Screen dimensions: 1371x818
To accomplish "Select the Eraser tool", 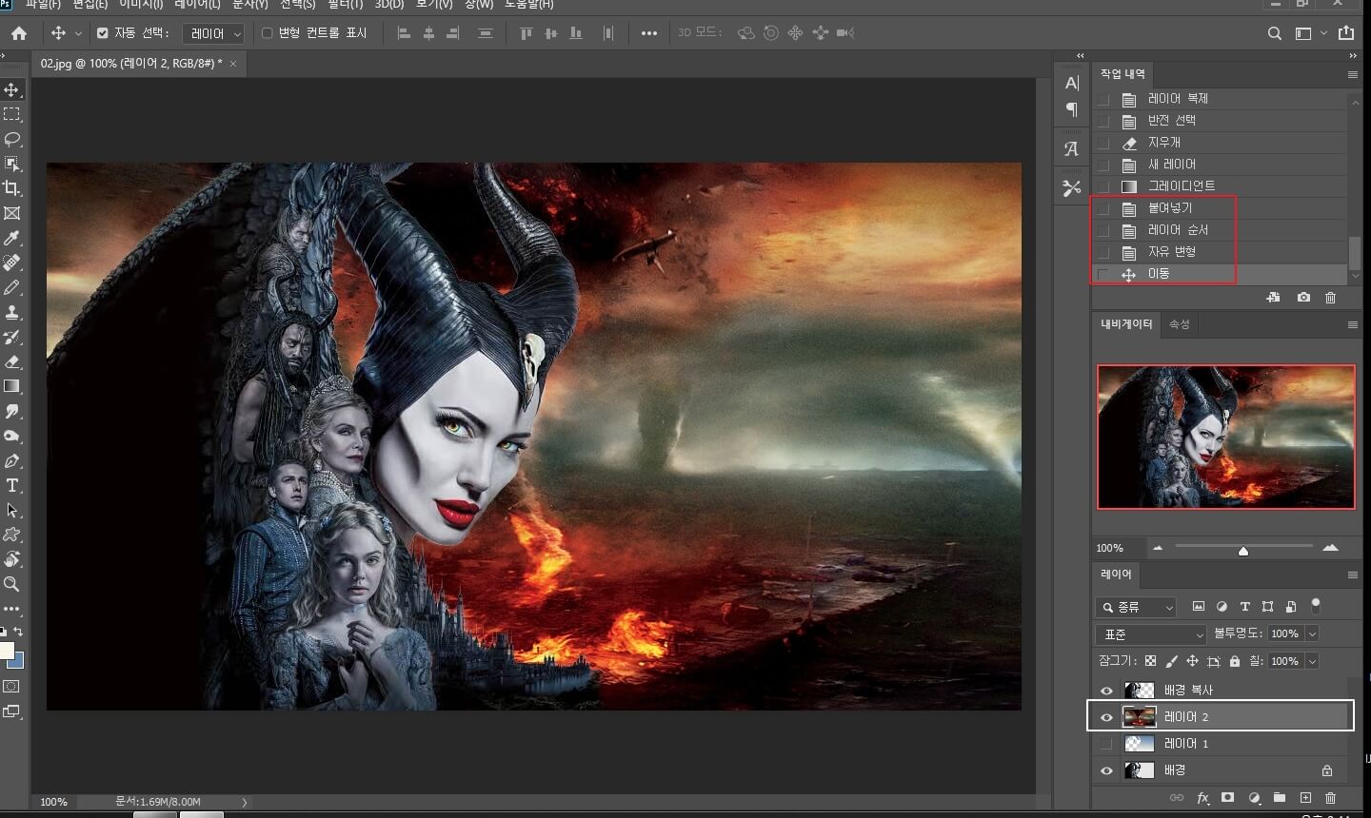I will 12,362.
